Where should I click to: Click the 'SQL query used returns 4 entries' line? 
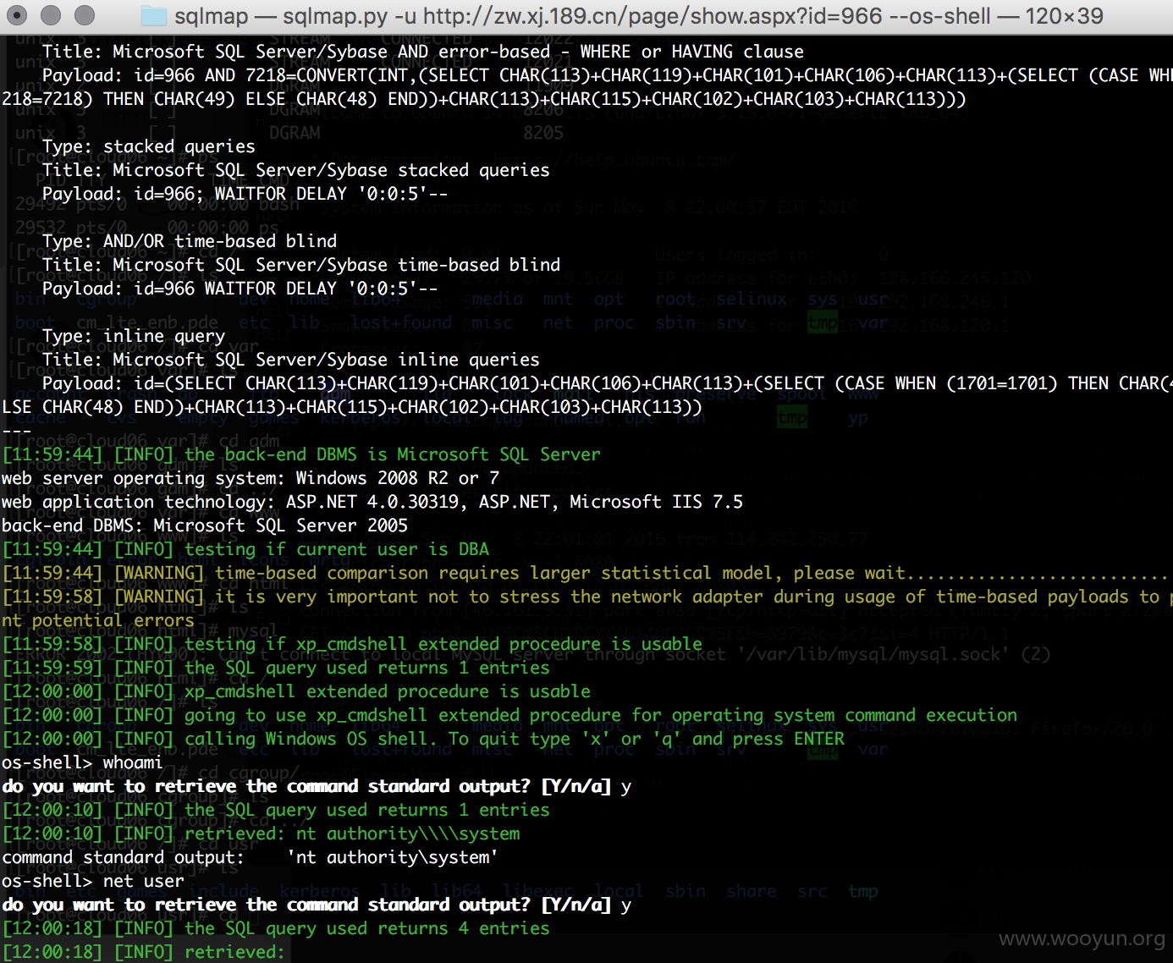point(276,928)
